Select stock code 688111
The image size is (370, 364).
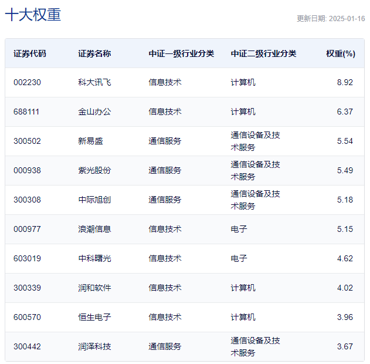[x=26, y=112]
